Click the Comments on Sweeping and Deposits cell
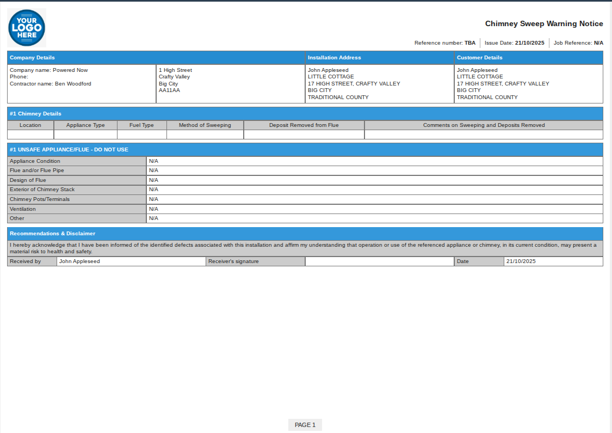Image resolution: width=612 pixels, height=433 pixels. click(x=483, y=135)
